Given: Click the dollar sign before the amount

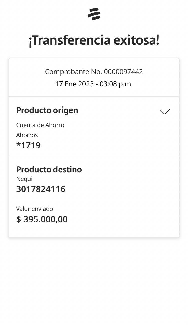Looking at the screenshot, I should pos(19,219).
